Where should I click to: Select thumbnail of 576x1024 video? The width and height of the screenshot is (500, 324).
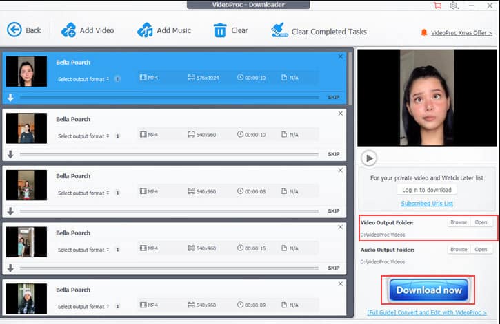pos(26,72)
